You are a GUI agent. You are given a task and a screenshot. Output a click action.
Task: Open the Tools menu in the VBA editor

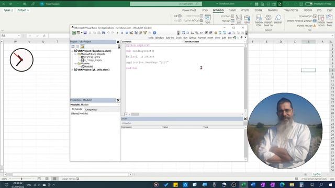coord(179,38)
